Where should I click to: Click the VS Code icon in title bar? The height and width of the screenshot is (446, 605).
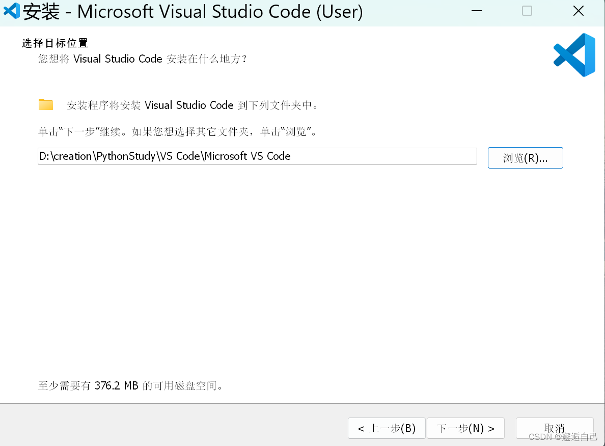pyautogui.click(x=12, y=11)
